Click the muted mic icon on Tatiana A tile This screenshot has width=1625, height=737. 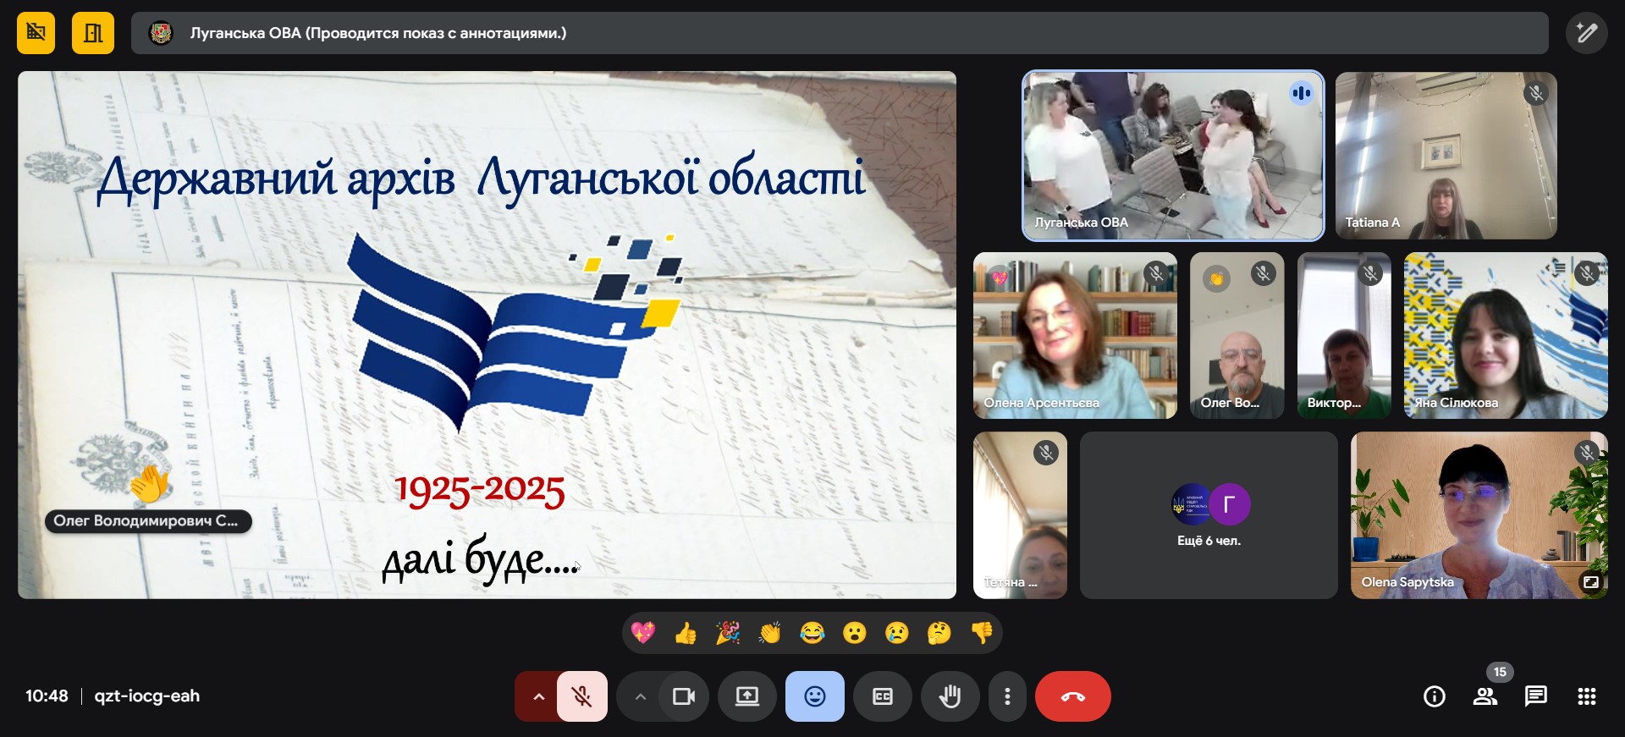point(1535,93)
